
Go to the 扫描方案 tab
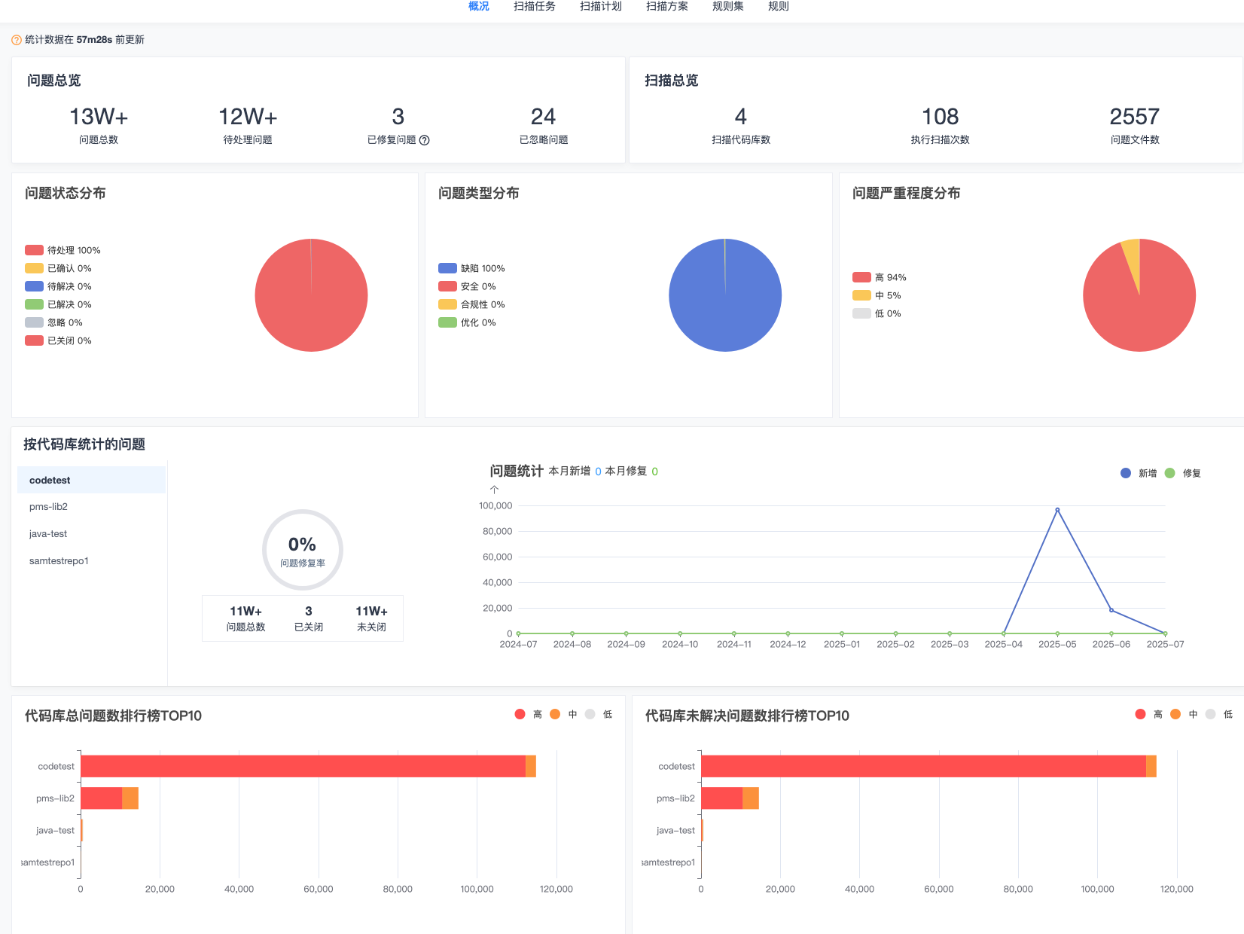tap(666, 7)
